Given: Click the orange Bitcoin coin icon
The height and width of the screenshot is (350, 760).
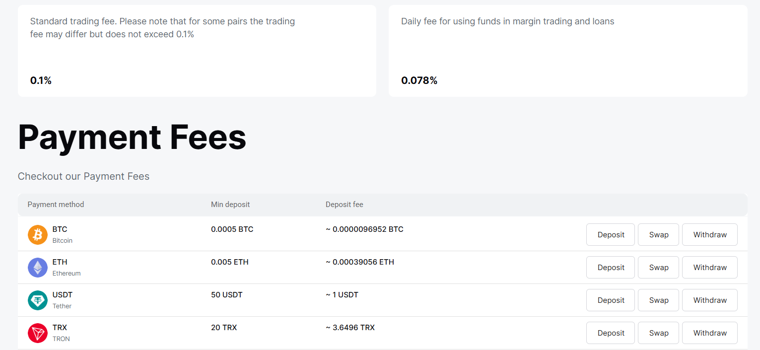Looking at the screenshot, I should pyautogui.click(x=38, y=234).
